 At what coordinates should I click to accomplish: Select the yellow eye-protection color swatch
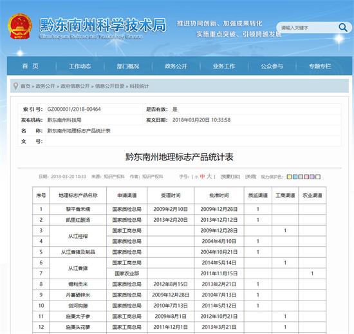[x=289, y=177]
